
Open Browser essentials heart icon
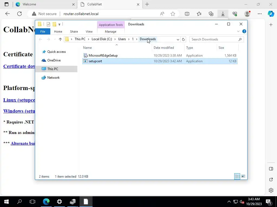point(235,14)
